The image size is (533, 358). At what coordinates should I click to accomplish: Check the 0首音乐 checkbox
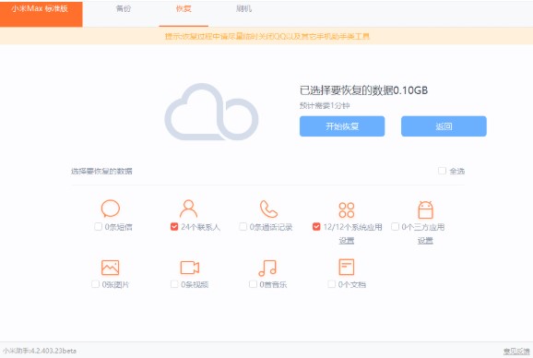pyautogui.click(x=253, y=284)
